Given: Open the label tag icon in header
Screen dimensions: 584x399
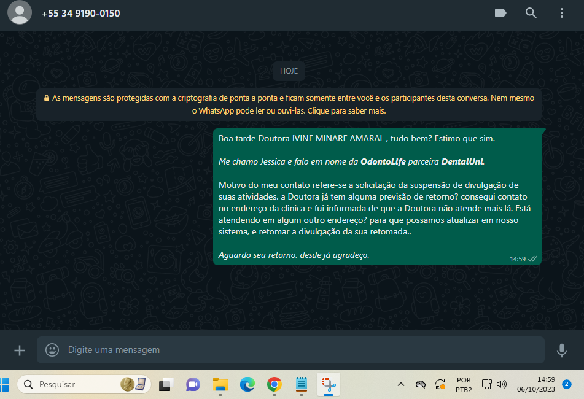Looking at the screenshot, I should [x=500, y=13].
